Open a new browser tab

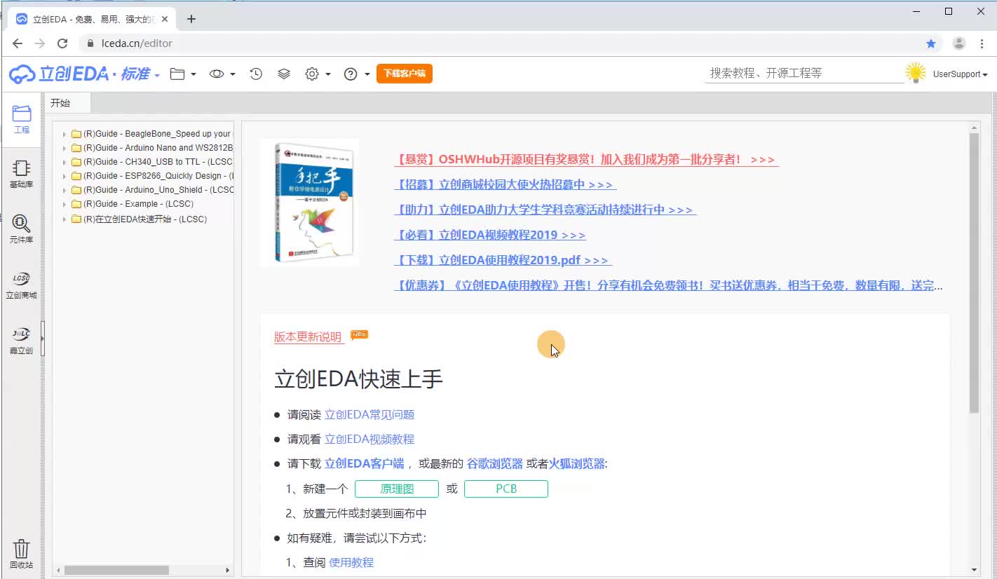click(191, 19)
